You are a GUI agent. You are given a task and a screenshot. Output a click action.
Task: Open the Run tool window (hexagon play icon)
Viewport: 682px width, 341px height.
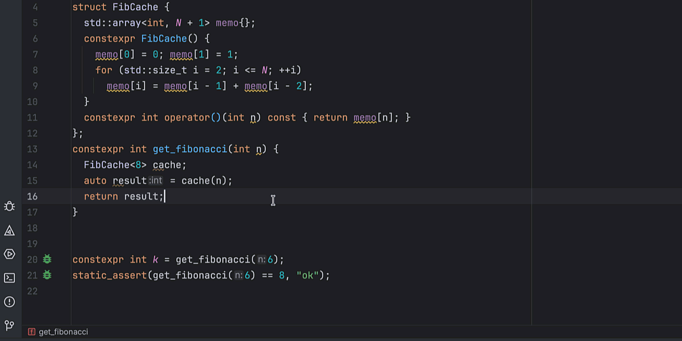tap(9, 254)
